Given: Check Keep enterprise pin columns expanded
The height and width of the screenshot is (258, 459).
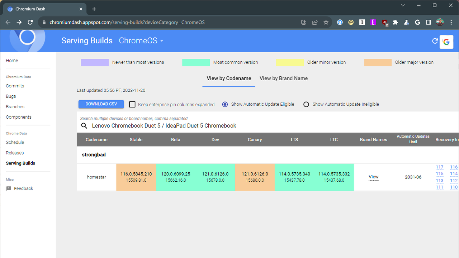Looking at the screenshot, I should pos(132,104).
